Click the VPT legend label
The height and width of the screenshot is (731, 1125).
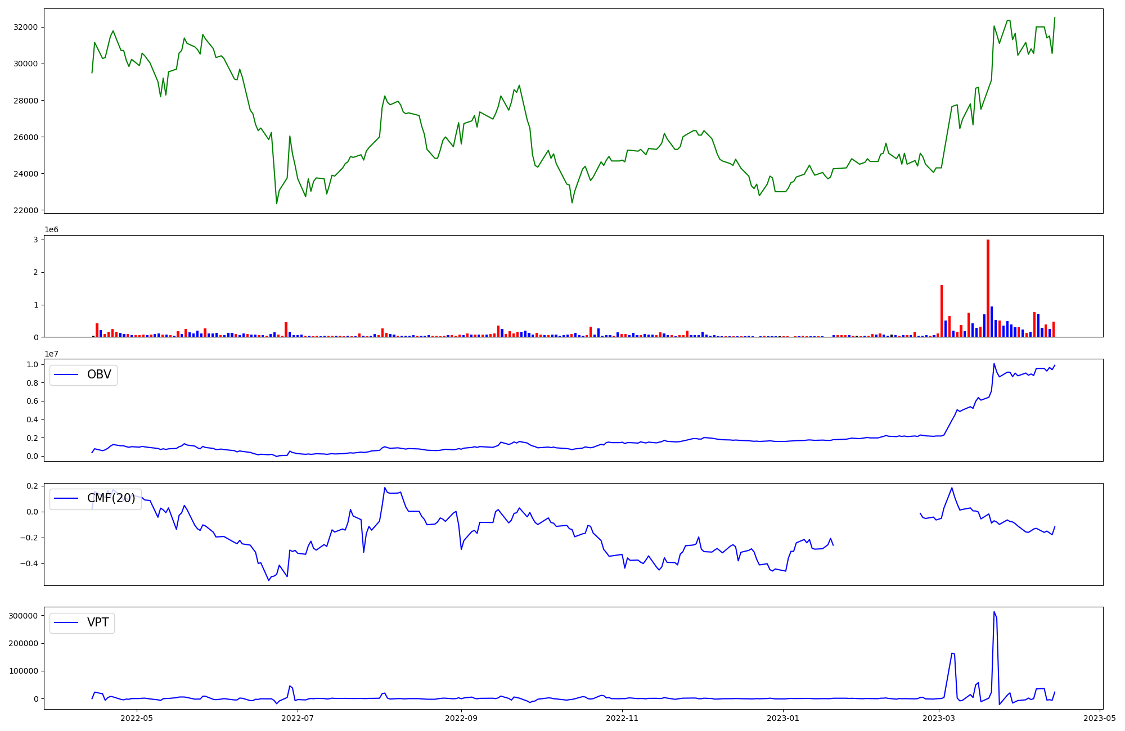click(98, 622)
